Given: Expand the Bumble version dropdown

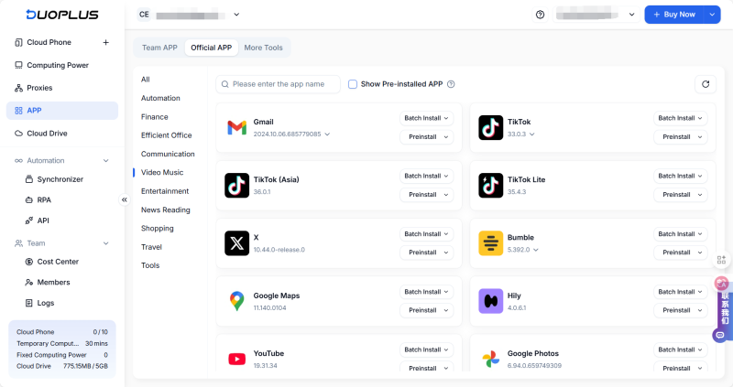Looking at the screenshot, I should pyautogui.click(x=536, y=250).
